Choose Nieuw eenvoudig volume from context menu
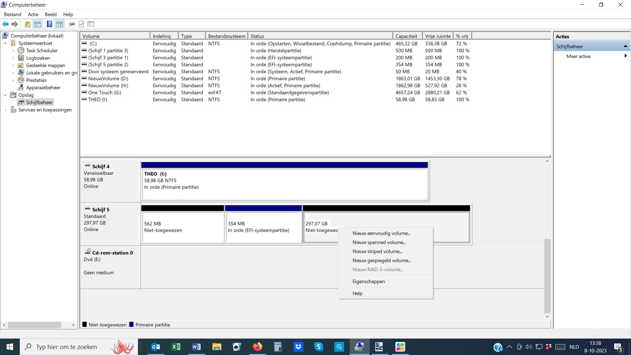This screenshot has width=631, height=355. click(381, 233)
